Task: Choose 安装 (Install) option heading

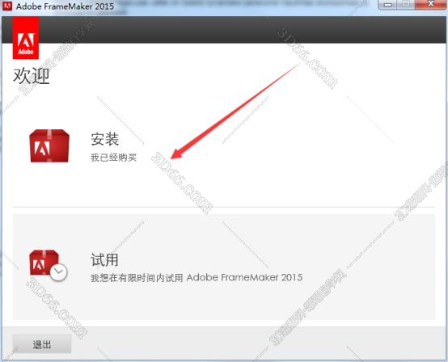Action: coord(104,139)
